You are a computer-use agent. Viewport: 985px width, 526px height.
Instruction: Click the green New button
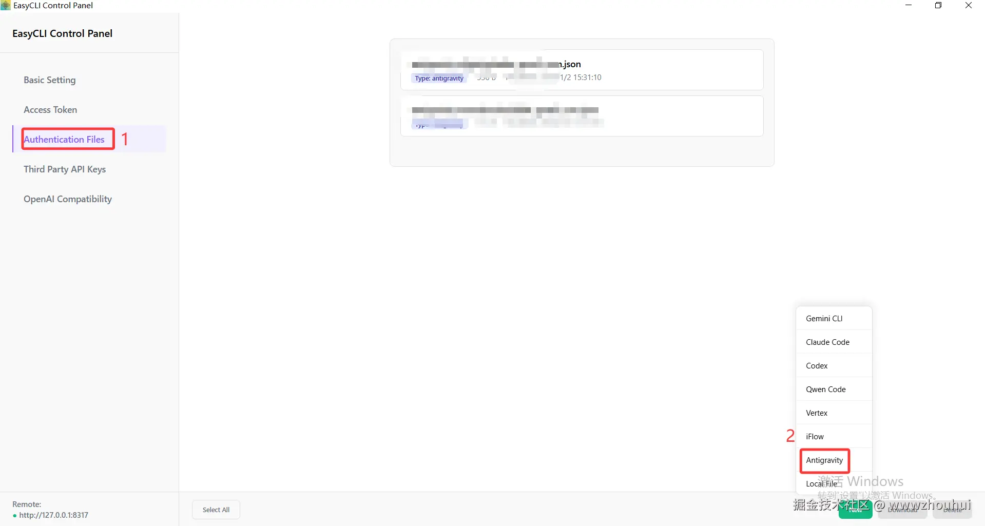click(x=855, y=510)
